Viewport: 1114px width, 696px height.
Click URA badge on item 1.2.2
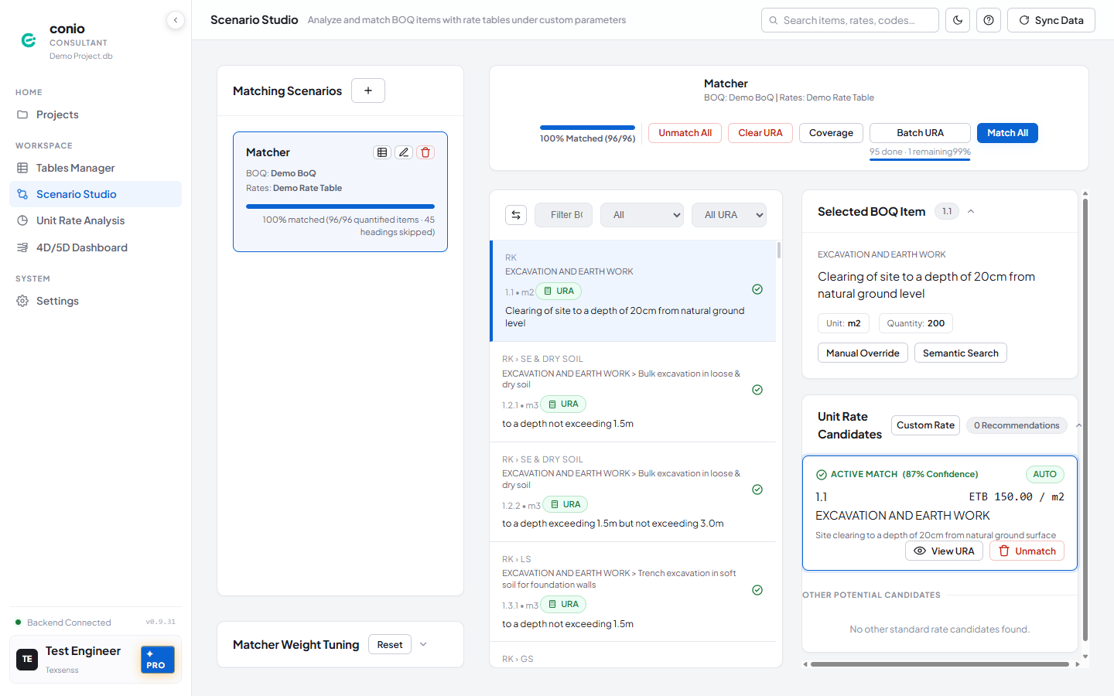(566, 505)
